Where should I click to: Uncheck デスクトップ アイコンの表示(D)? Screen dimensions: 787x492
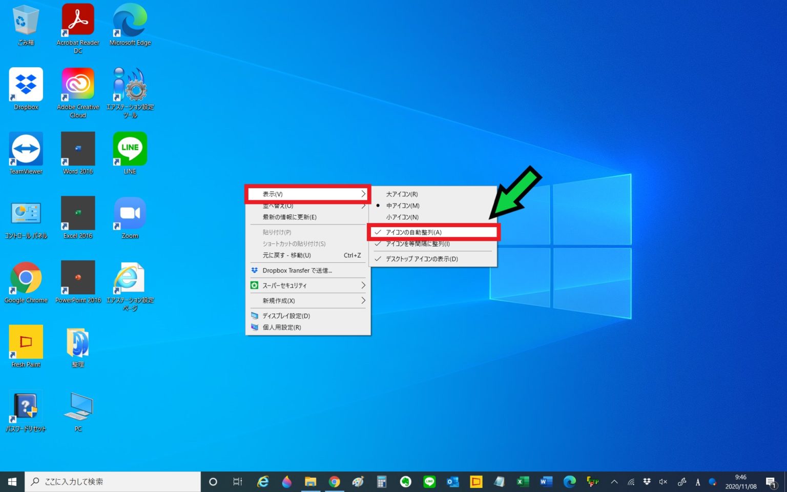(x=421, y=259)
